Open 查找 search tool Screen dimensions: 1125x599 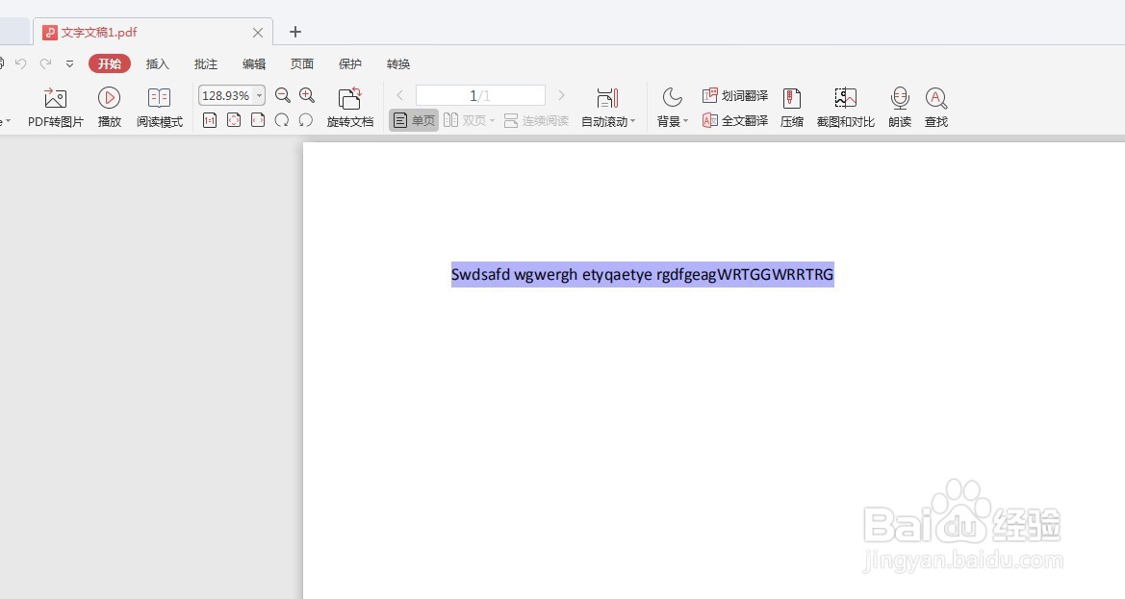click(936, 108)
